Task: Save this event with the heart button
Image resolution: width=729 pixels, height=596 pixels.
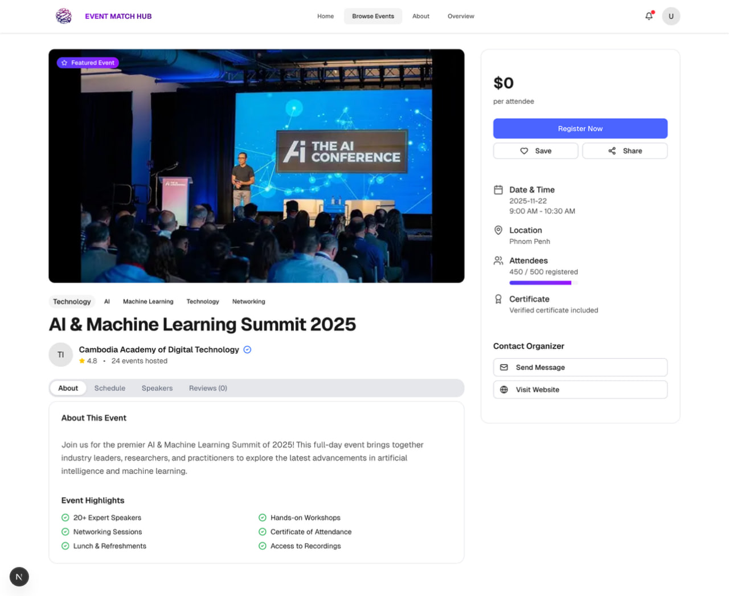Action: [535, 151]
